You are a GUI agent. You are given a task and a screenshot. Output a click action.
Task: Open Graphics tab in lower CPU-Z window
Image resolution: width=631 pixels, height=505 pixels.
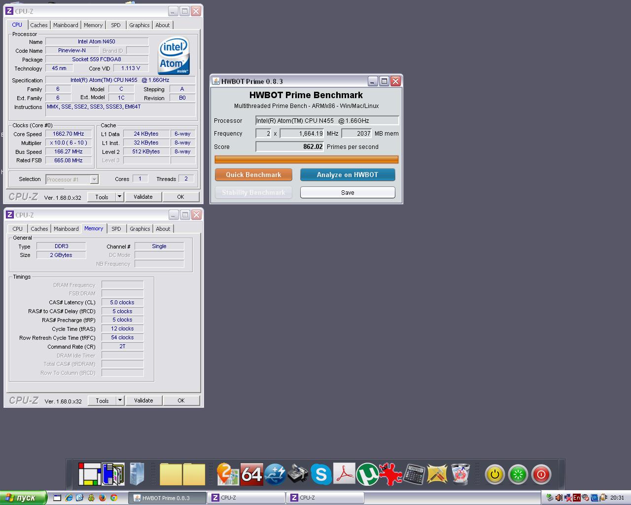click(x=140, y=229)
